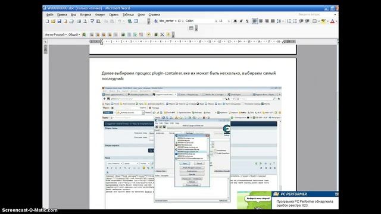Image resolution: width=381 pixels, height=214 pixels.
Task: Click the yellow circle icon in translator toolbar
Action: 148,34
